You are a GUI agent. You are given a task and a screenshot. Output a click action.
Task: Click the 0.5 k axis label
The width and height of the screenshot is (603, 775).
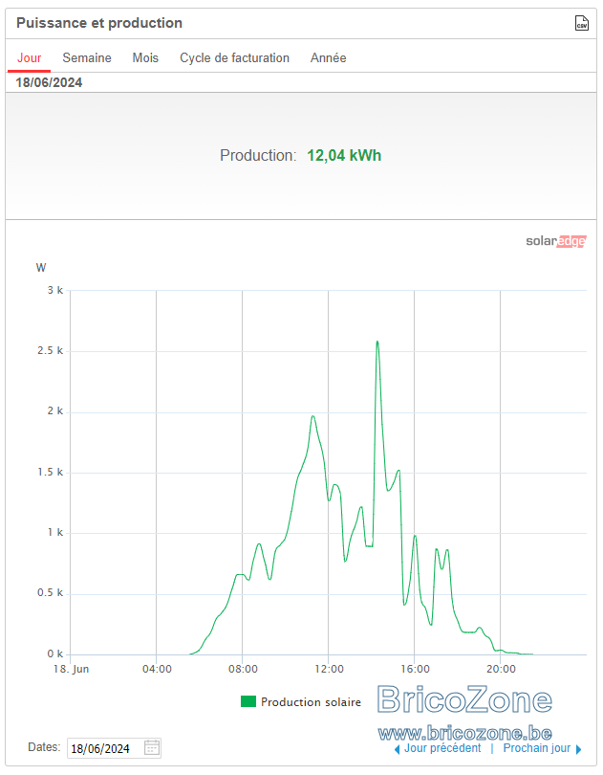[51, 593]
